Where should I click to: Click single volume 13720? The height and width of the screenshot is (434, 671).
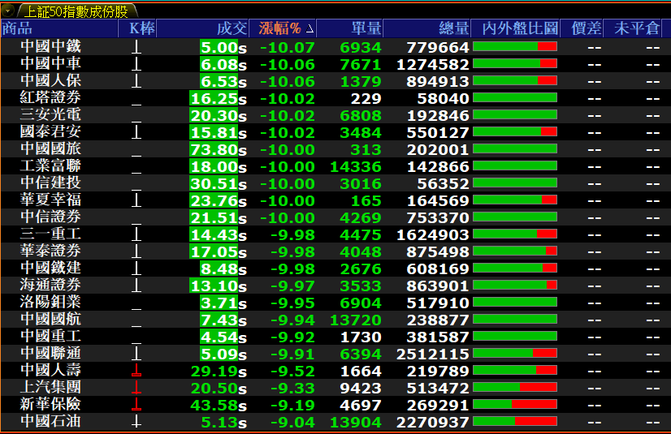(x=356, y=320)
